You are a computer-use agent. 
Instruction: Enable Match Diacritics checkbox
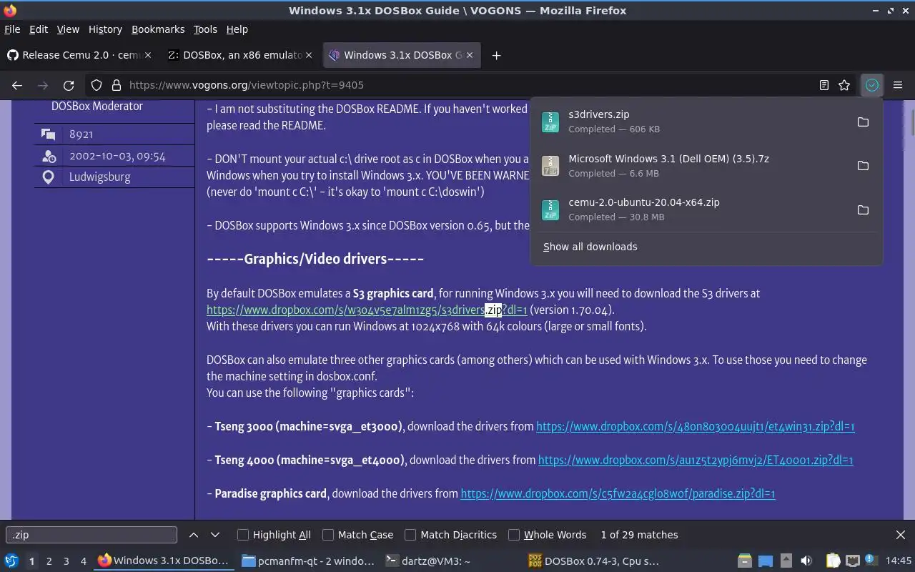(410, 535)
